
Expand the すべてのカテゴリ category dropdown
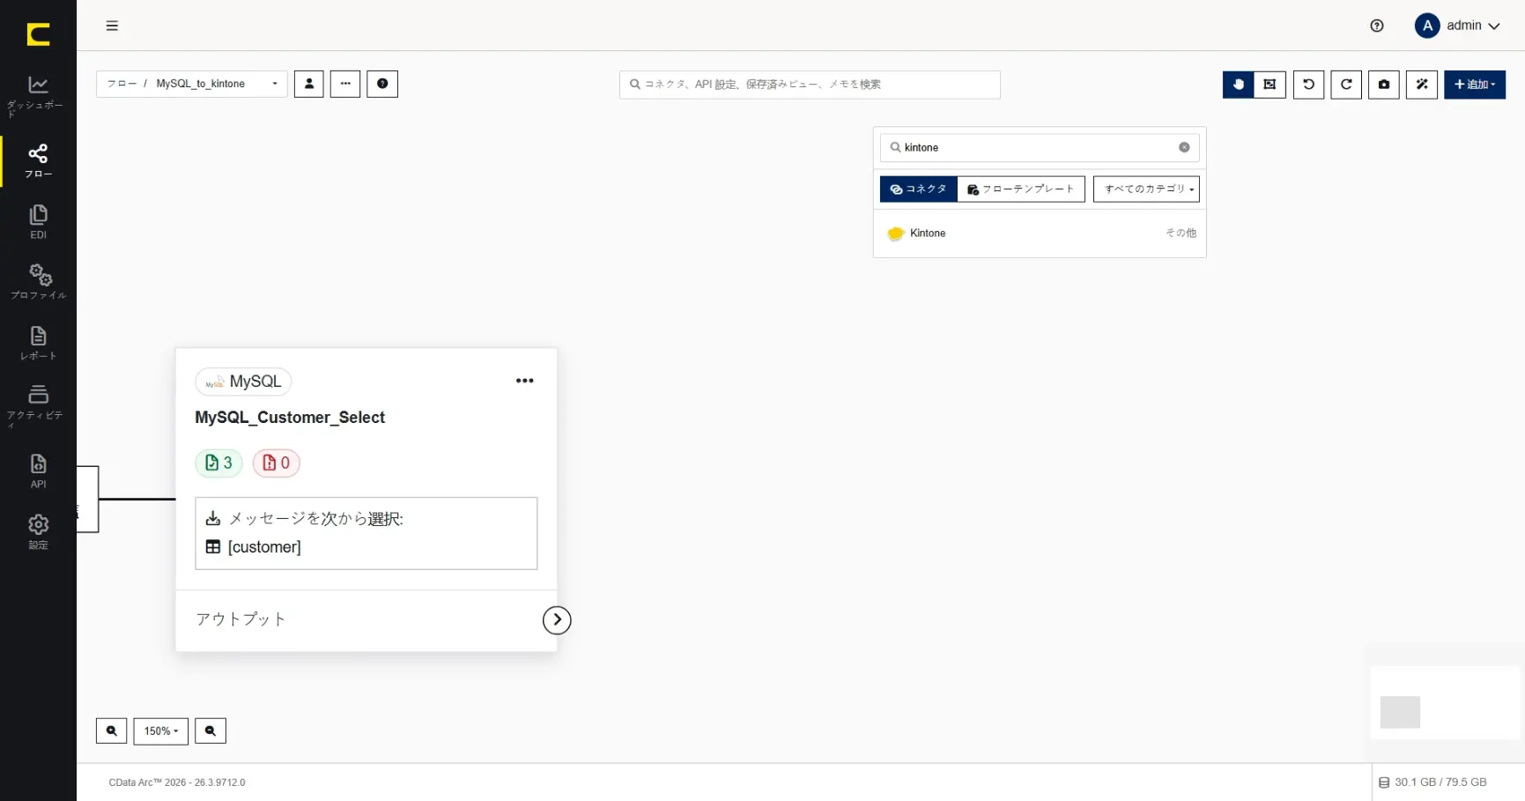(1146, 189)
